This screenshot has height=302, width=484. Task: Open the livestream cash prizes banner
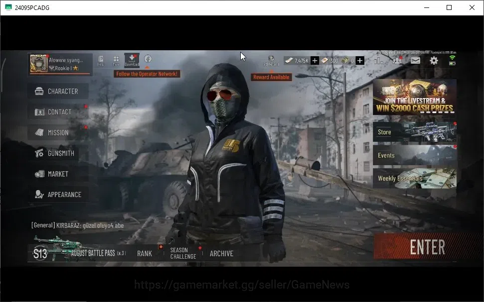coord(415,97)
